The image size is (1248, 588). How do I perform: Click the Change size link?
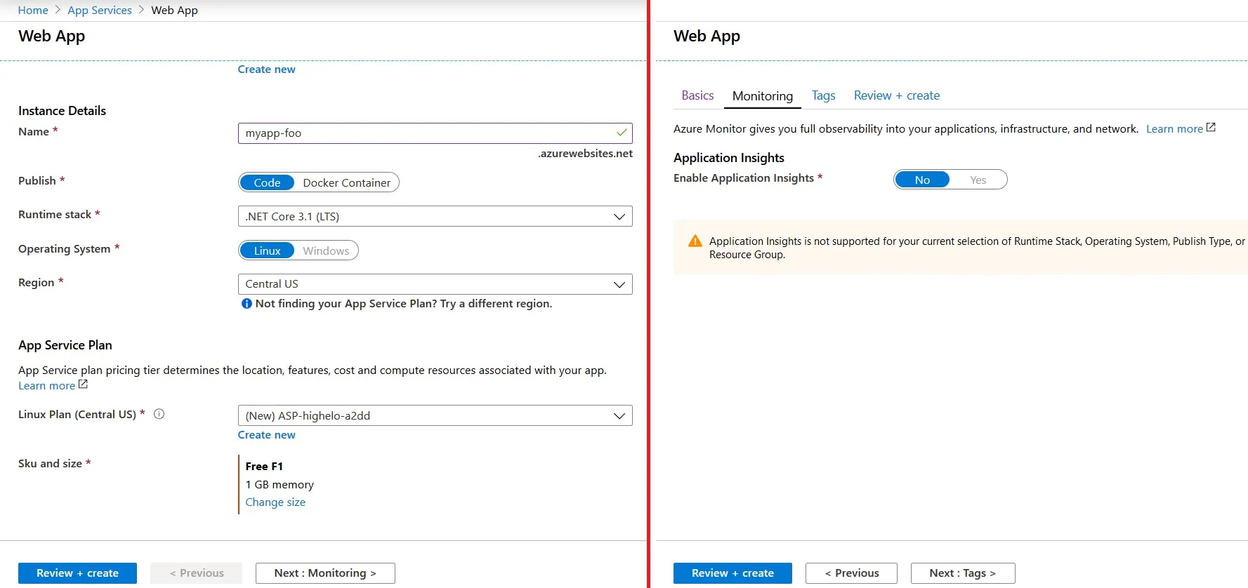click(x=275, y=502)
